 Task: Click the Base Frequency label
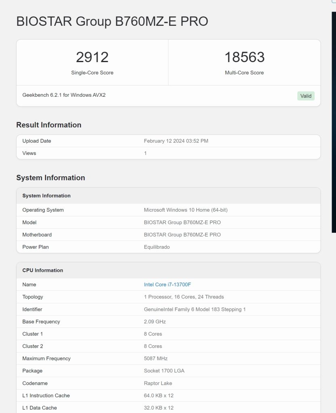pyautogui.click(x=41, y=321)
